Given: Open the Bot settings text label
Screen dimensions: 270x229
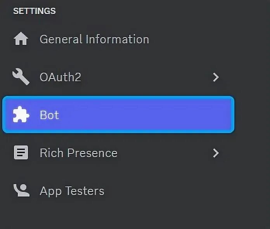Looking at the screenshot, I should 49,115.
